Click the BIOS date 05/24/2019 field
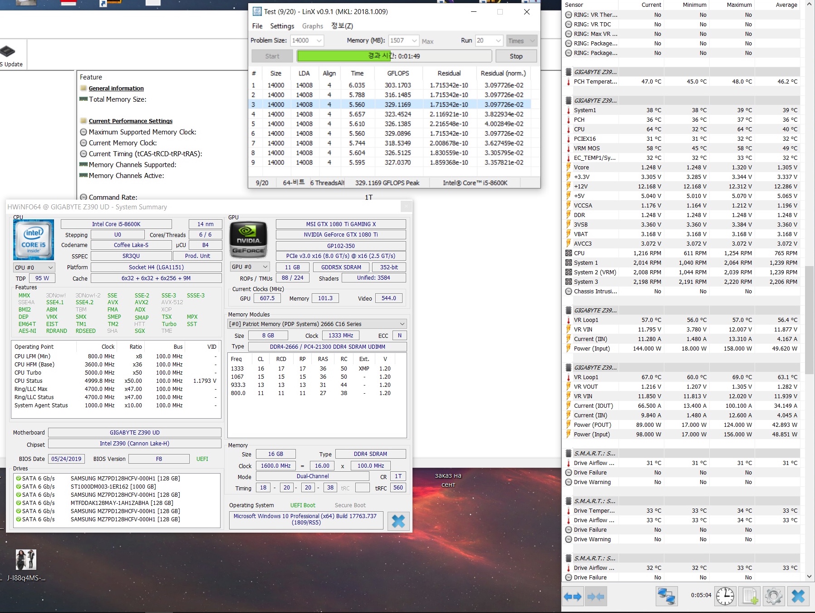 tap(66, 459)
